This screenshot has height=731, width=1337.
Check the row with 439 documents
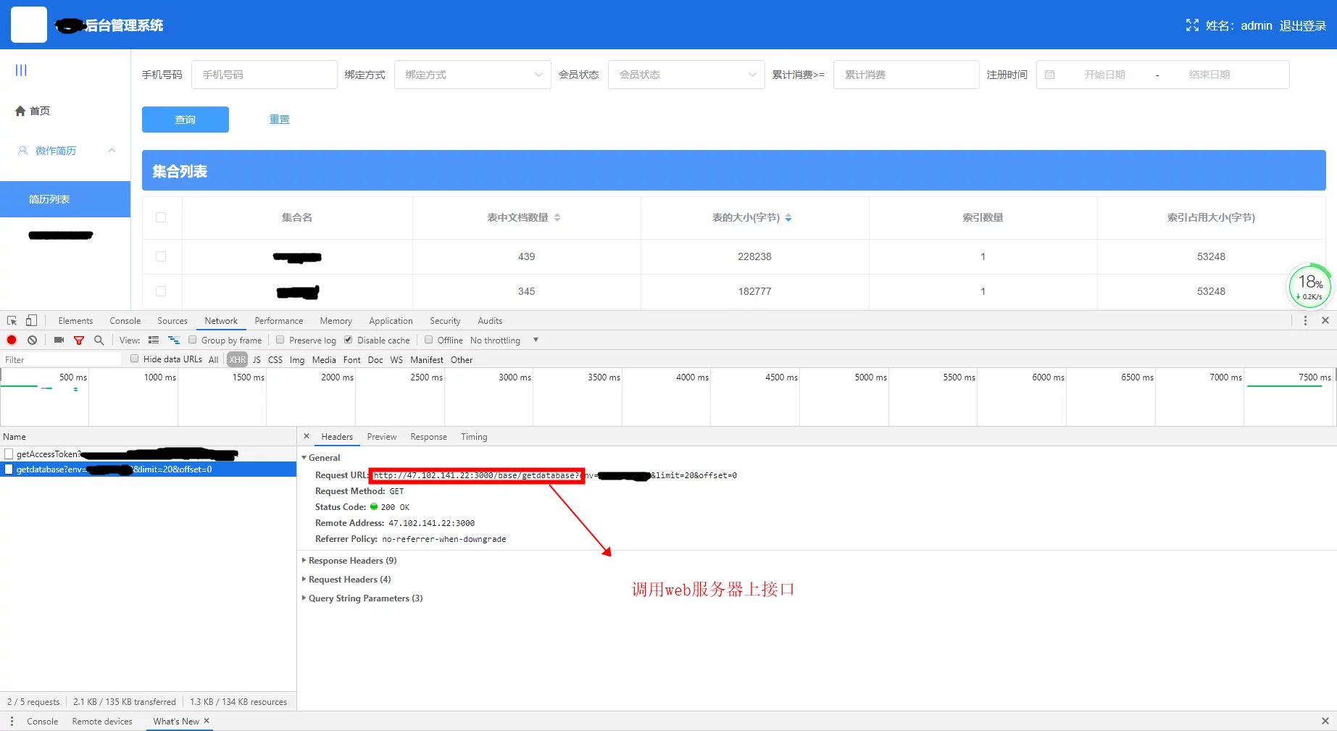click(161, 256)
